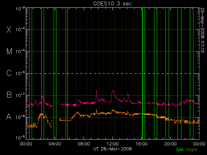Click the orange curve bump near 07:00
Screen dimensions: 207x155
77,112
